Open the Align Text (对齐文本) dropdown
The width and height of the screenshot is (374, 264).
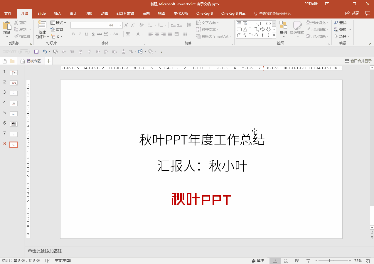(207, 29)
